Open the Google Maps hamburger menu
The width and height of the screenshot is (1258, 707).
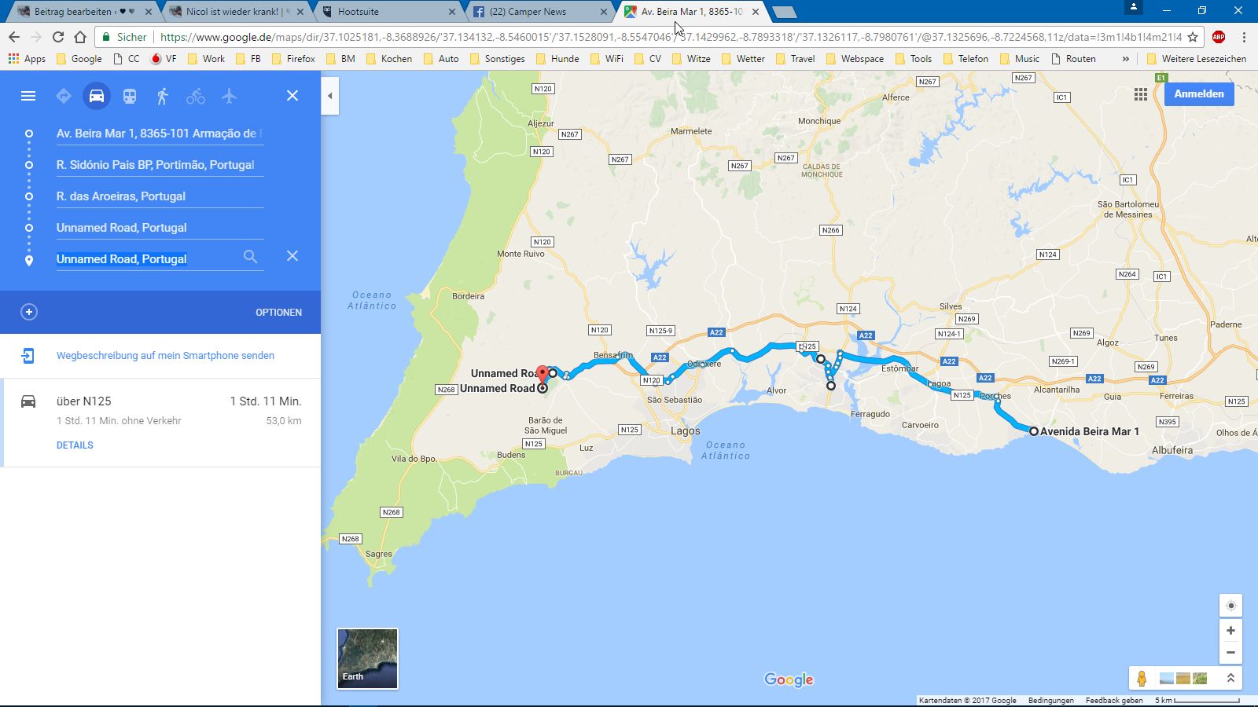coord(28,96)
